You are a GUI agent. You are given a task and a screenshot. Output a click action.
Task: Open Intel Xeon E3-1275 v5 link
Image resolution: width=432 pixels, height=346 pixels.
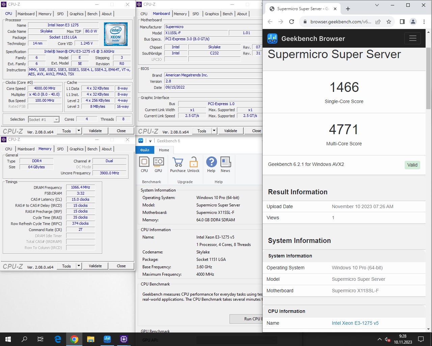coord(355,323)
